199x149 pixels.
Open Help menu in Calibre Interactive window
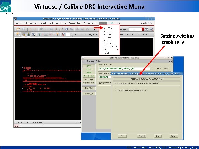(170, 61)
